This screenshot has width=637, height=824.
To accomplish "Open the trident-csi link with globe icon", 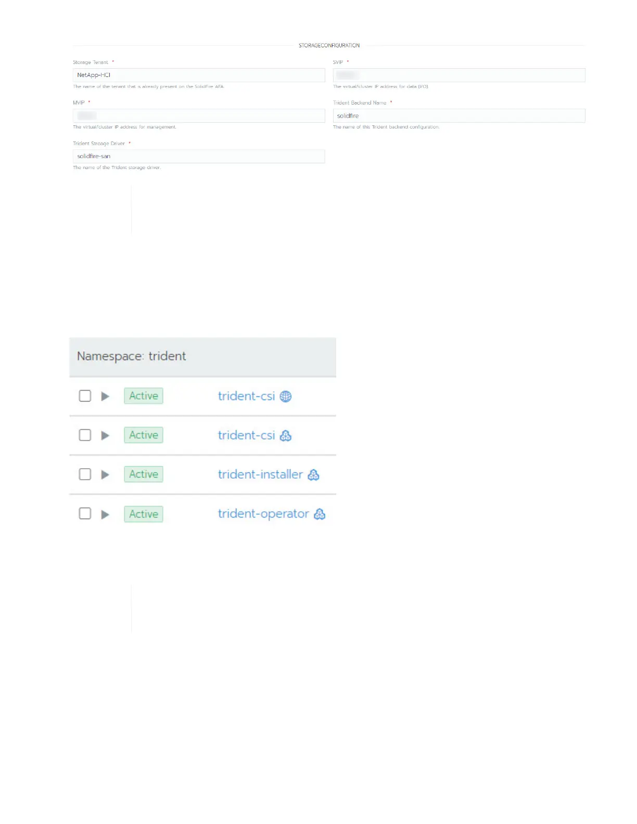I will (x=246, y=396).
